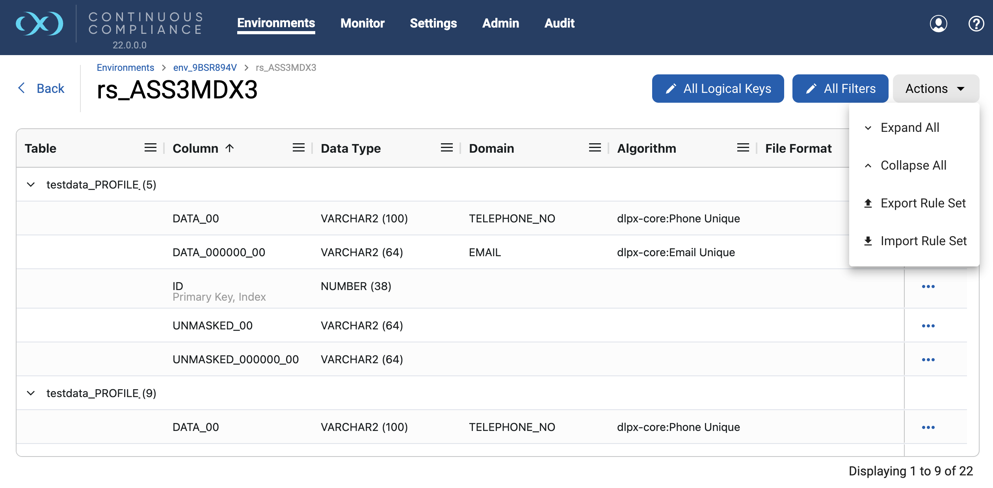Go Back to previous page
The image size is (993, 488).
[x=42, y=89]
